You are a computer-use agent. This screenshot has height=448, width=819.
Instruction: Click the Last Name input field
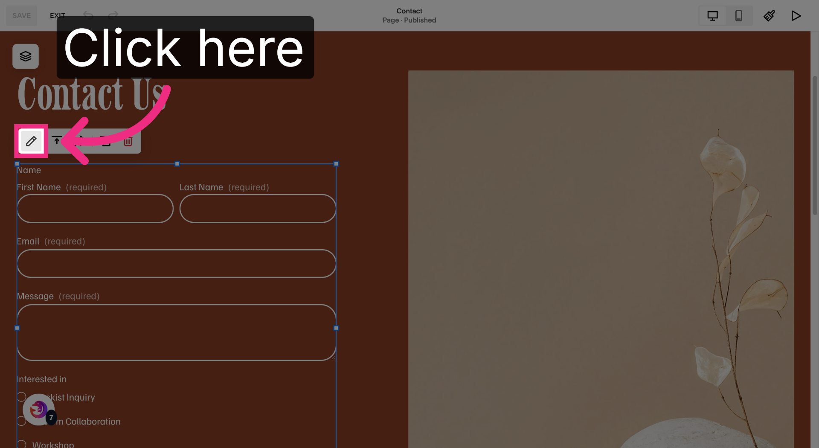point(258,209)
